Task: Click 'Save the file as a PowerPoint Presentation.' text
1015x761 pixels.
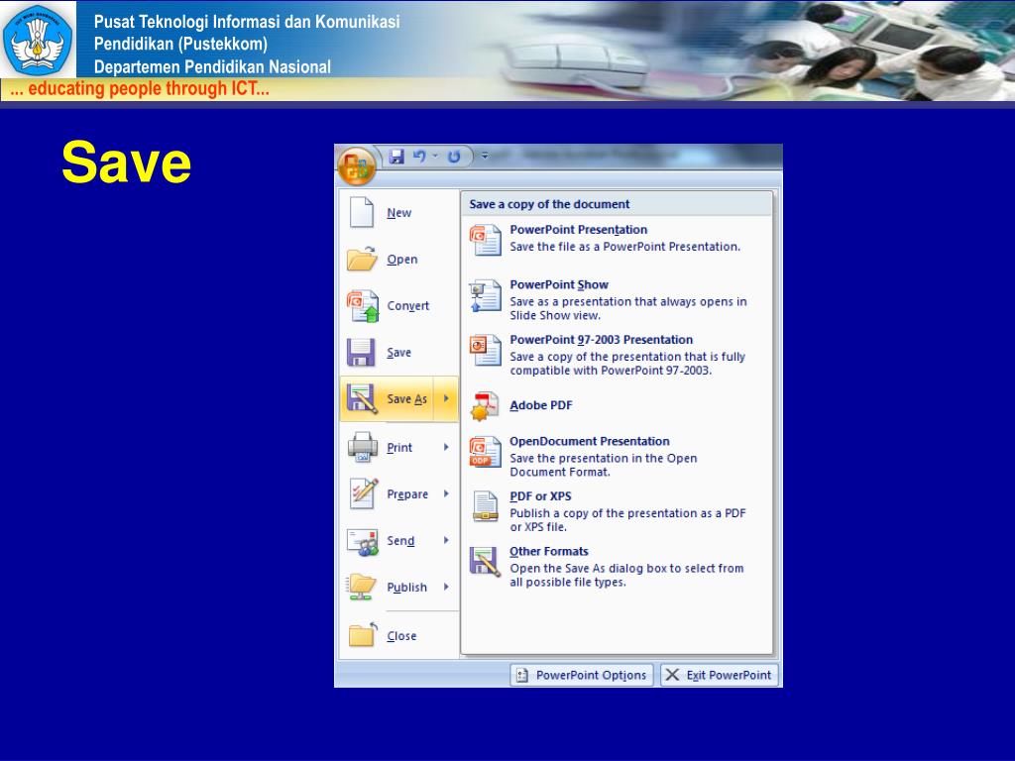Action: click(624, 246)
